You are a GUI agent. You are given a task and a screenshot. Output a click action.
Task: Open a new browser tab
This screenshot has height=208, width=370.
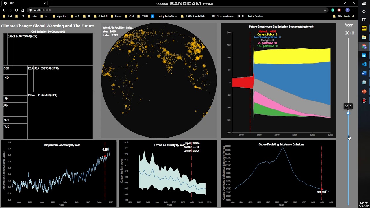(52, 3)
